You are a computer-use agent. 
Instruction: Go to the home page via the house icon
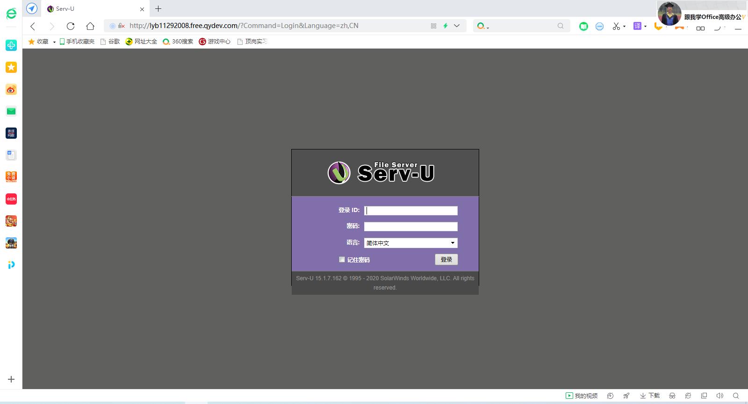[x=90, y=26]
